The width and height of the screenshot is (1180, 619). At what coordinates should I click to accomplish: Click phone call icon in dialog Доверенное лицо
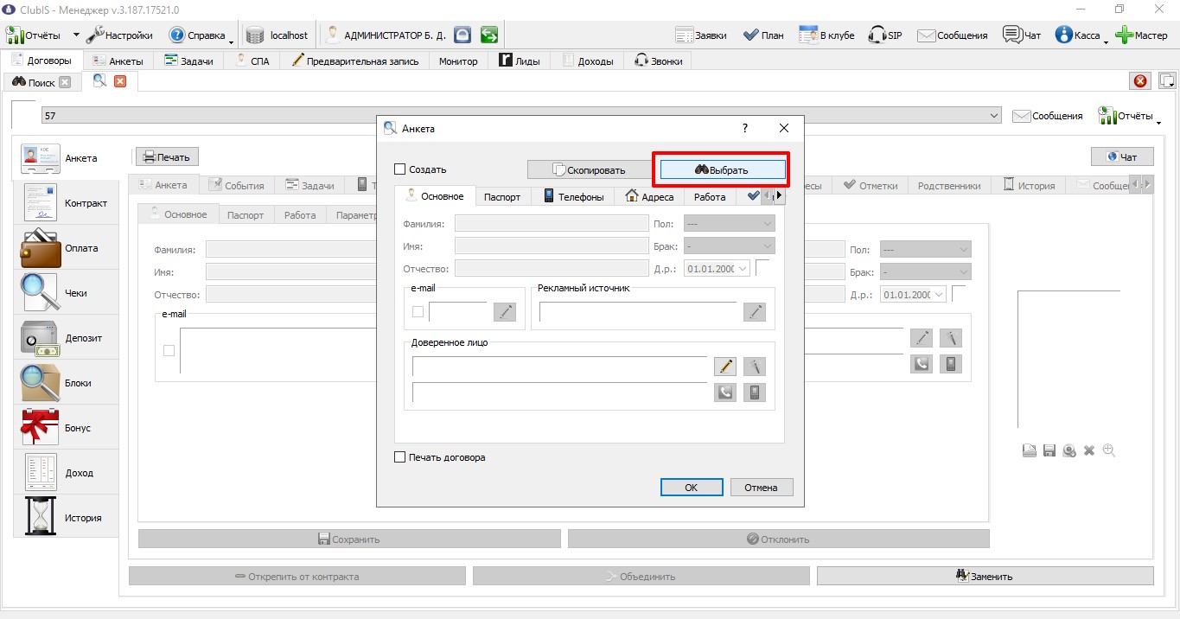click(x=724, y=392)
